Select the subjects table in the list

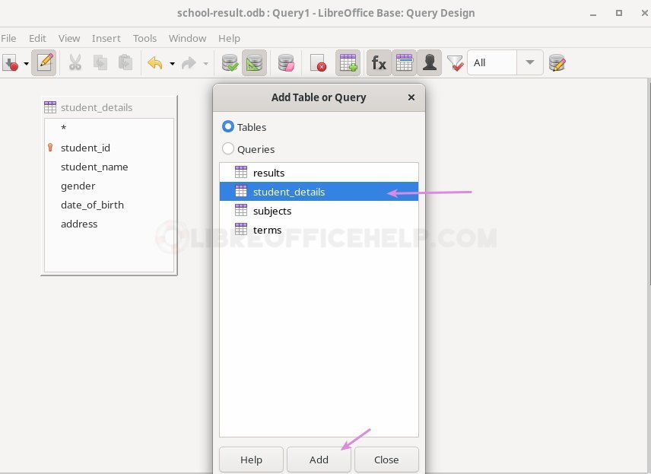point(319,211)
